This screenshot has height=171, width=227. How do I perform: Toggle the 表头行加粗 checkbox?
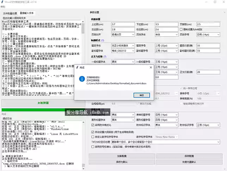(x=137, y=104)
